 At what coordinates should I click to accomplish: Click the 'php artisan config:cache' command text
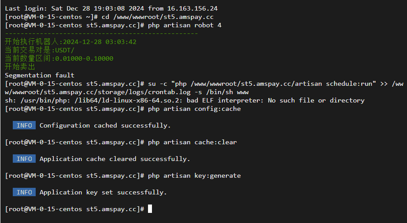point(194,109)
